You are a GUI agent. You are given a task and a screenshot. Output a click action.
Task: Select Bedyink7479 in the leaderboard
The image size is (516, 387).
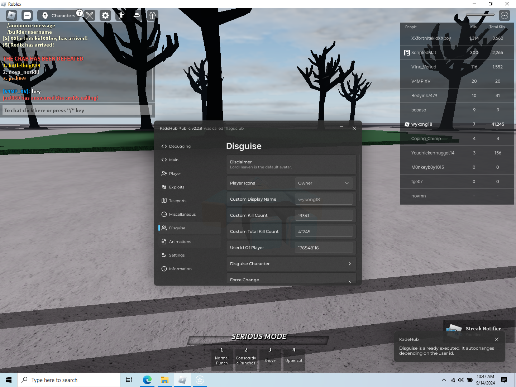tap(457, 95)
